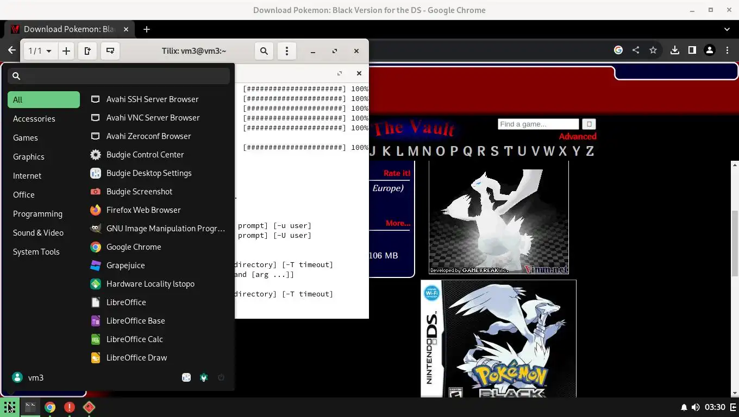Open the power options icon in menu
Viewport: 739px width, 417px height.
(x=221, y=378)
